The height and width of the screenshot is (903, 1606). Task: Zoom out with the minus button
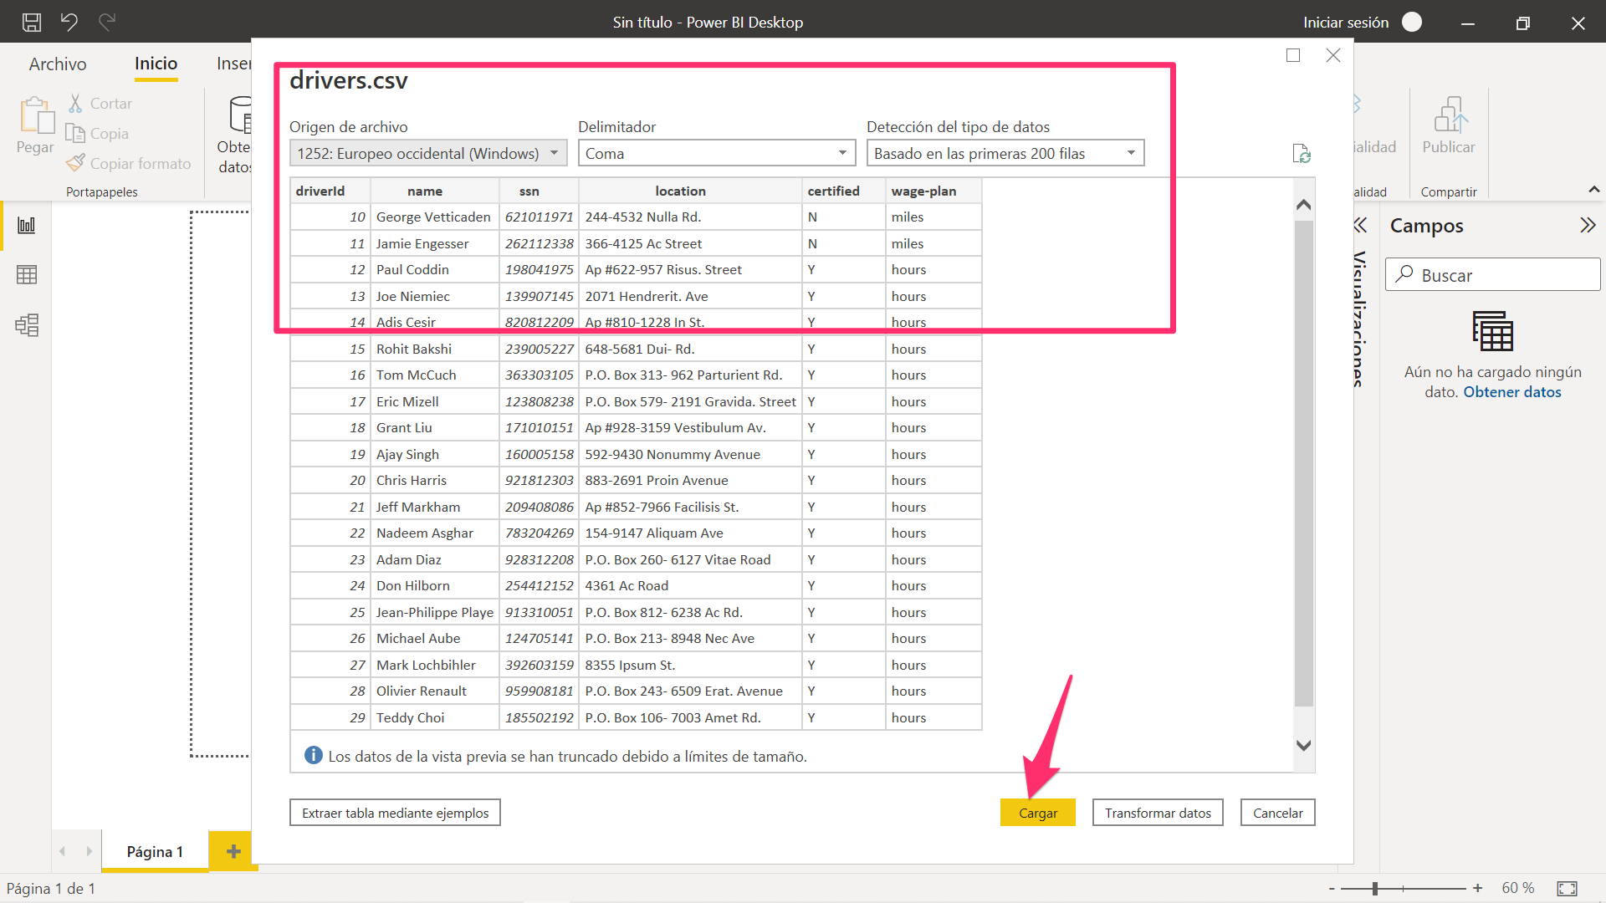click(x=1332, y=888)
